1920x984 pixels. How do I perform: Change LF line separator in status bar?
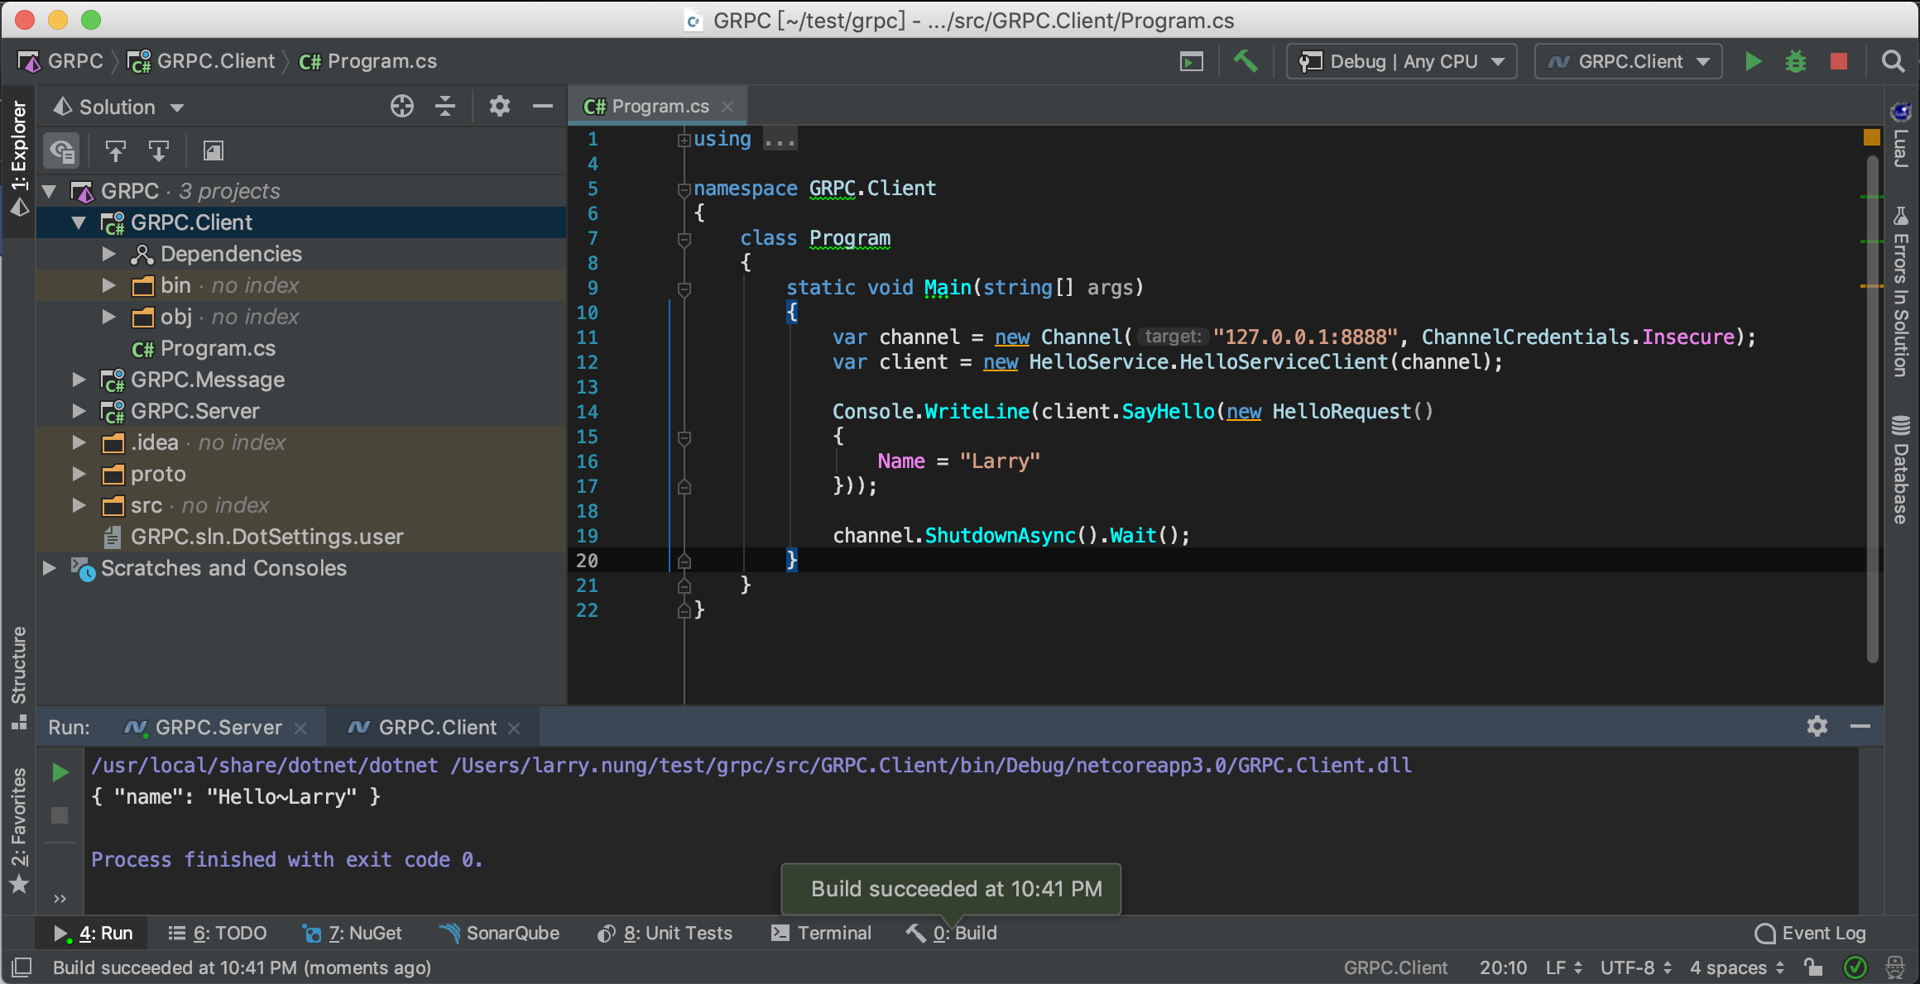pos(1563,967)
